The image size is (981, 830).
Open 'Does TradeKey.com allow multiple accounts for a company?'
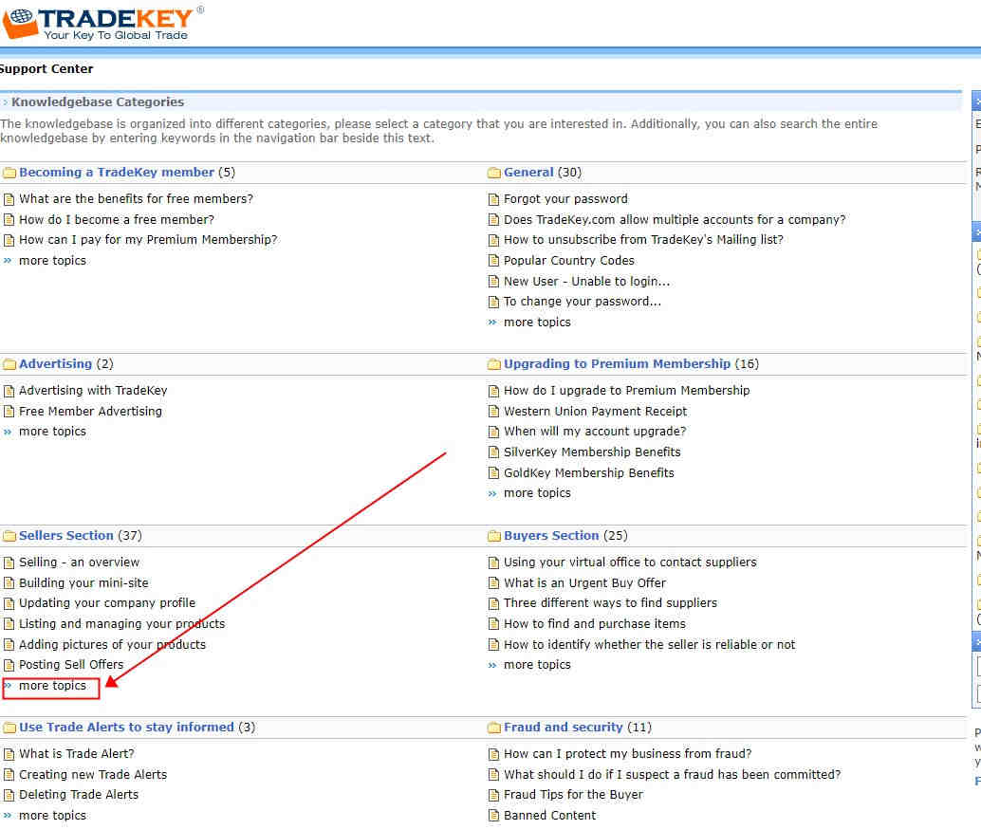pyautogui.click(x=675, y=220)
